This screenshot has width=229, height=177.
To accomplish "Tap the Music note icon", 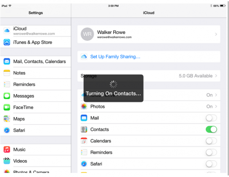I will click(x=7, y=149).
